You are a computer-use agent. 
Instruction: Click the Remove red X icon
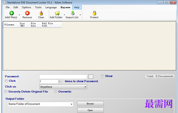click(27, 13)
